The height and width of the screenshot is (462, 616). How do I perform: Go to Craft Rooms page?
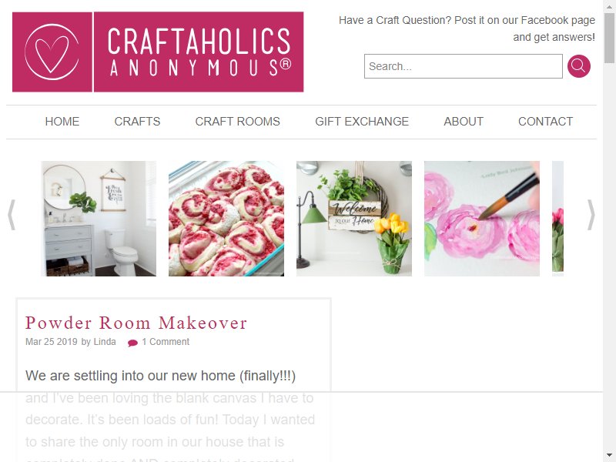(x=238, y=122)
